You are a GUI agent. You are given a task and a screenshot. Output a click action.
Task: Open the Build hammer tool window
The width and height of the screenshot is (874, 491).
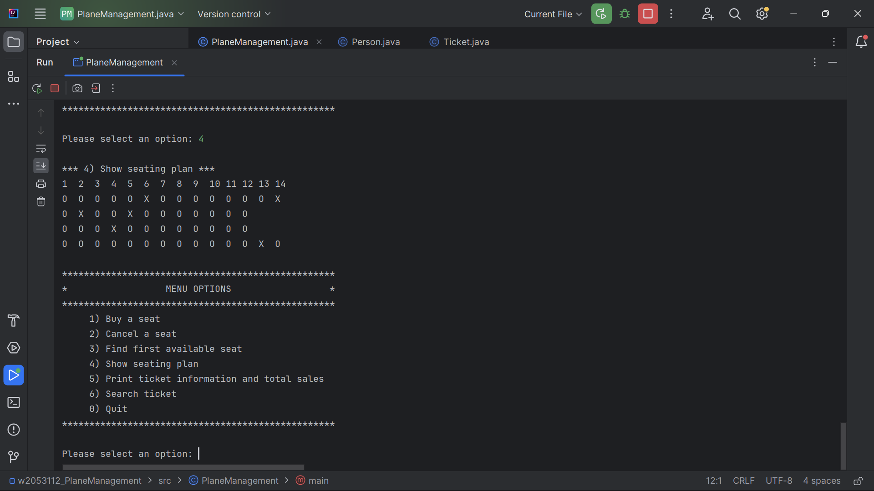pyautogui.click(x=14, y=321)
